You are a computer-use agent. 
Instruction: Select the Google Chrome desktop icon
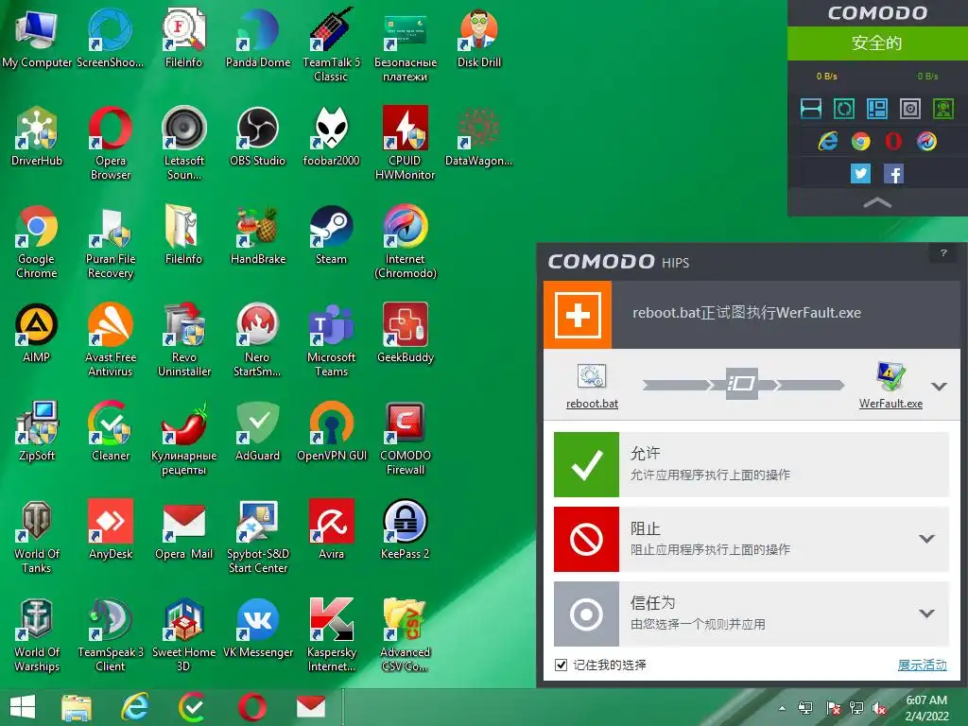(x=37, y=242)
